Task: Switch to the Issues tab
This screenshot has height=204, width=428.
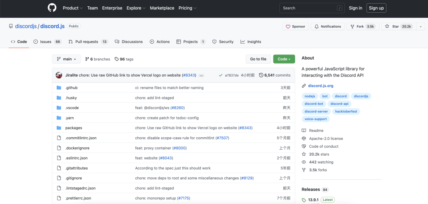Action: pos(48,42)
